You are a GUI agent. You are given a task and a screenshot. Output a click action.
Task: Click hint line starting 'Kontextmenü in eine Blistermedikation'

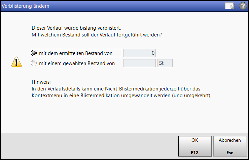tap(121, 96)
